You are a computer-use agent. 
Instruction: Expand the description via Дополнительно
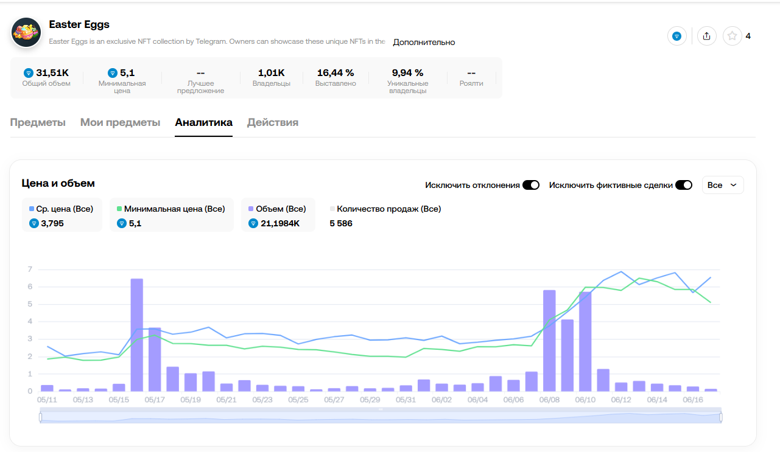(424, 42)
